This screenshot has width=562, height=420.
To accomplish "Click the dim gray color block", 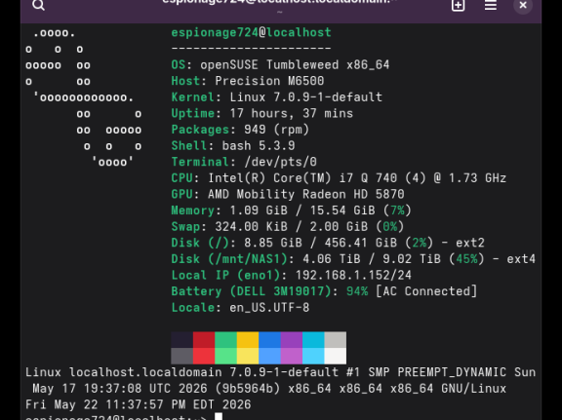I will tap(182, 356).
